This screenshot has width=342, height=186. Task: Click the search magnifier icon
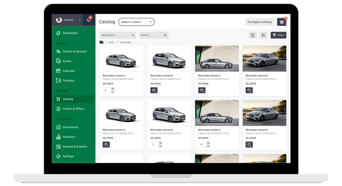(165, 35)
